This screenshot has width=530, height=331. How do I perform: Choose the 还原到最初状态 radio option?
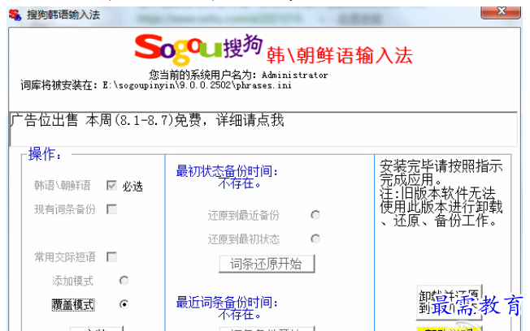[315, 239]
